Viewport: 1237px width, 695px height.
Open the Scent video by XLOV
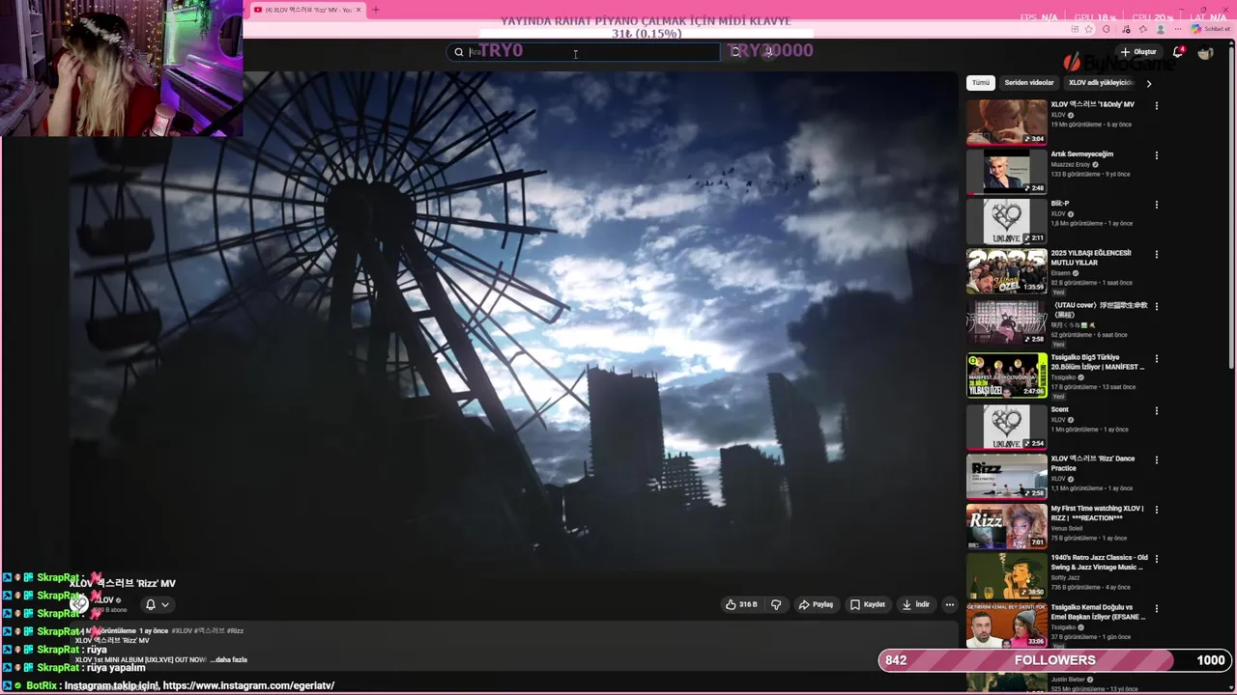coord(1006,427)
